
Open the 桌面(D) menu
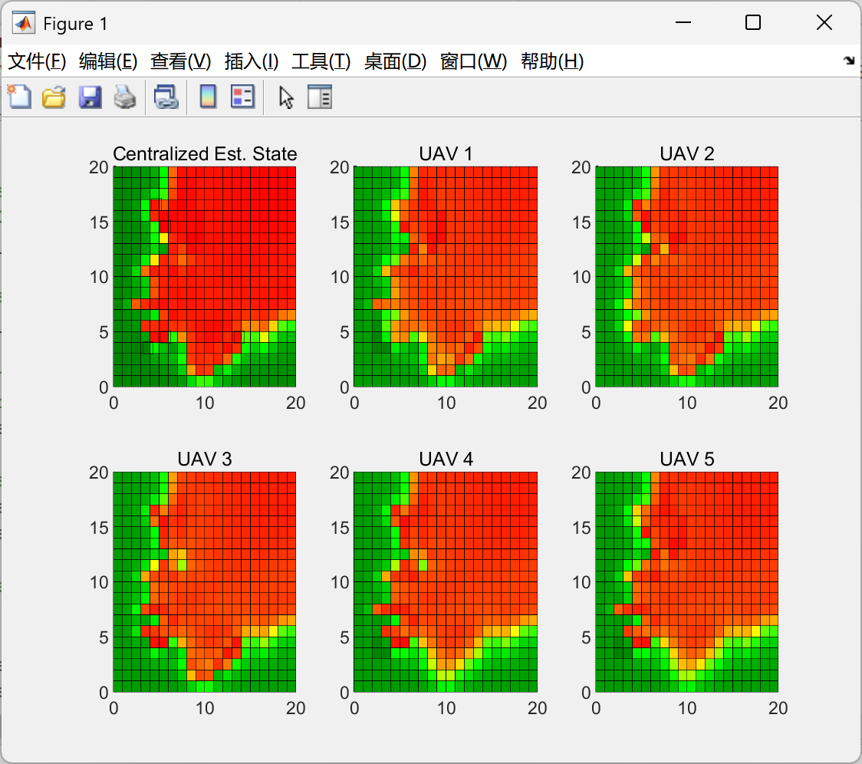(x=395, y=61)
